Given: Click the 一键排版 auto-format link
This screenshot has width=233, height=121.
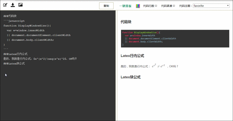Looking at the screenshot, I should pos(126,6).
